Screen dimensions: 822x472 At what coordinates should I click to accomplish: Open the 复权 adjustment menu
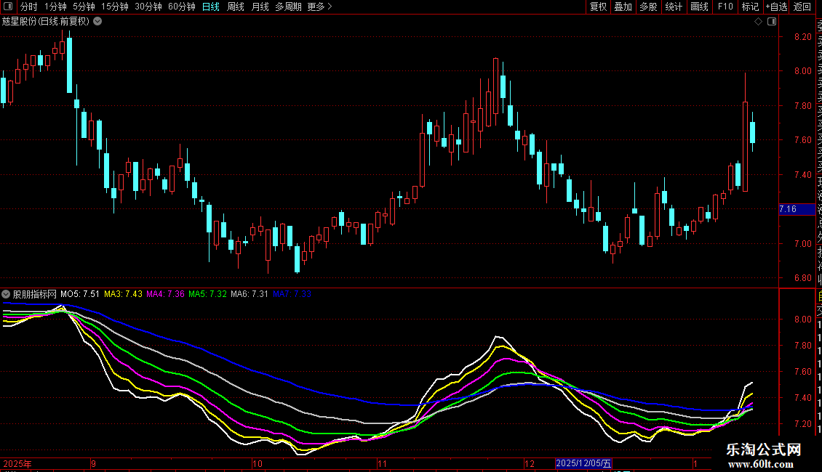click(598, 7)
